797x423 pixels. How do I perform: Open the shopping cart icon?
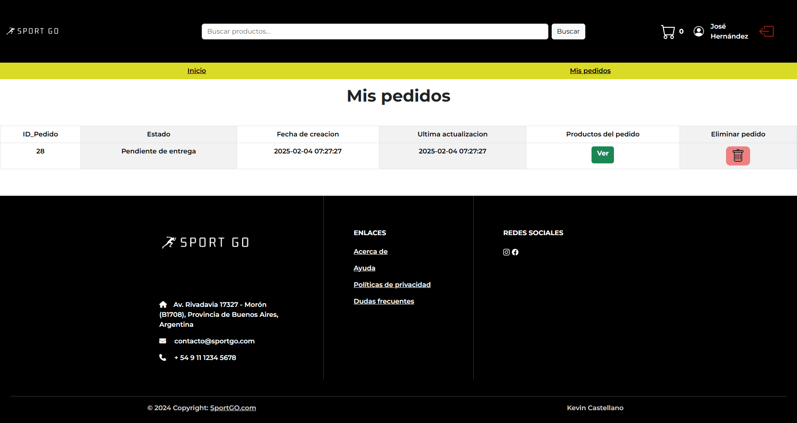tap(668, 32)
